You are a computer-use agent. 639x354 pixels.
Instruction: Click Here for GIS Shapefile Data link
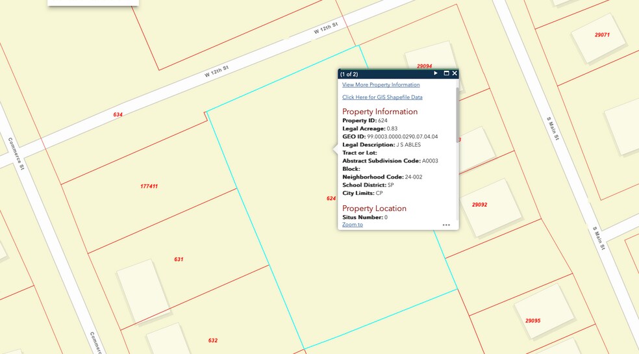(x=382, y=97)
